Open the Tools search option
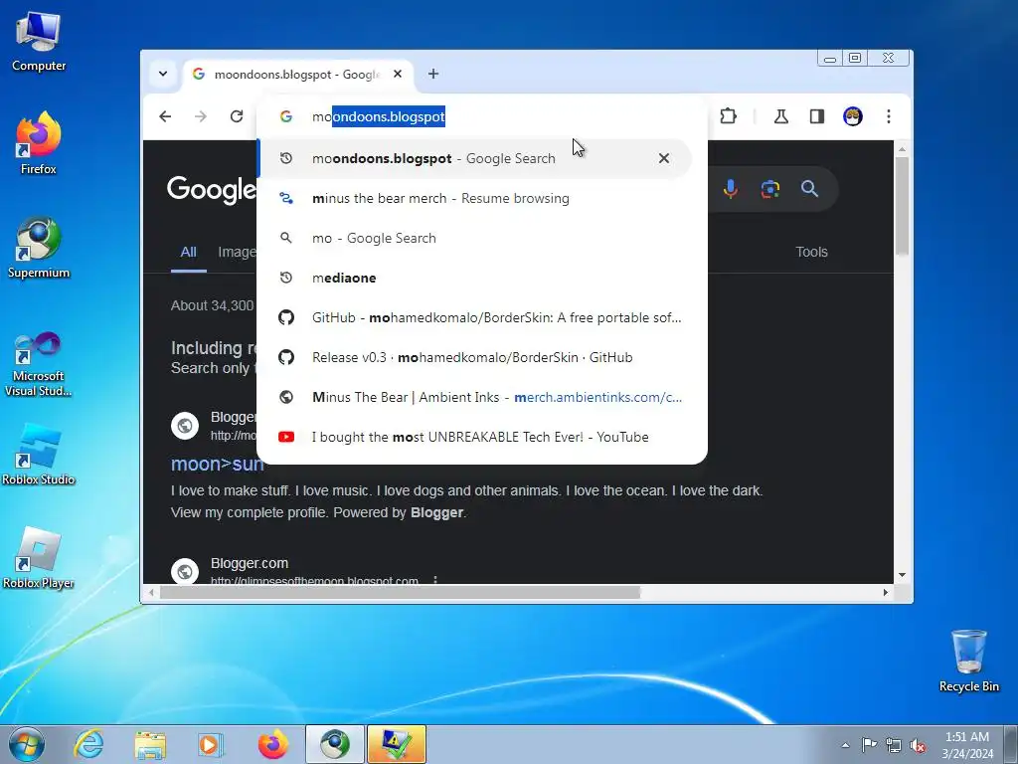The image size is (1018, 764). click(x=811, y=252)
